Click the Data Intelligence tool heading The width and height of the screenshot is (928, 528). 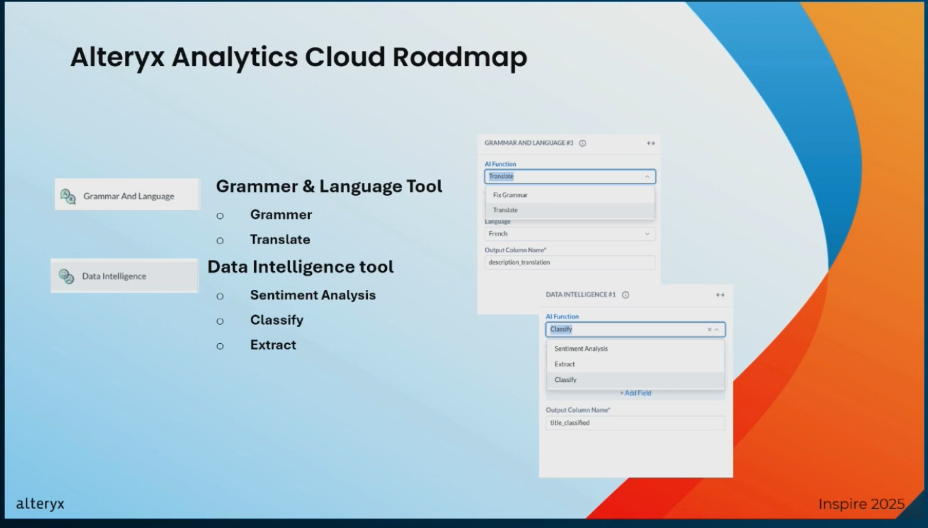[300, 267]
